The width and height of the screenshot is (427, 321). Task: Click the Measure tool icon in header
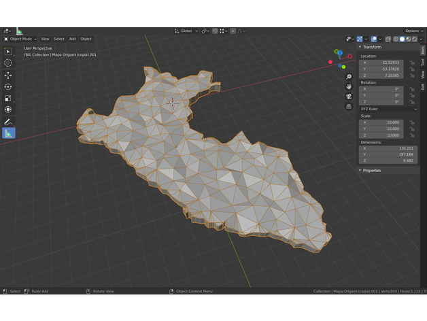point(19,31)
